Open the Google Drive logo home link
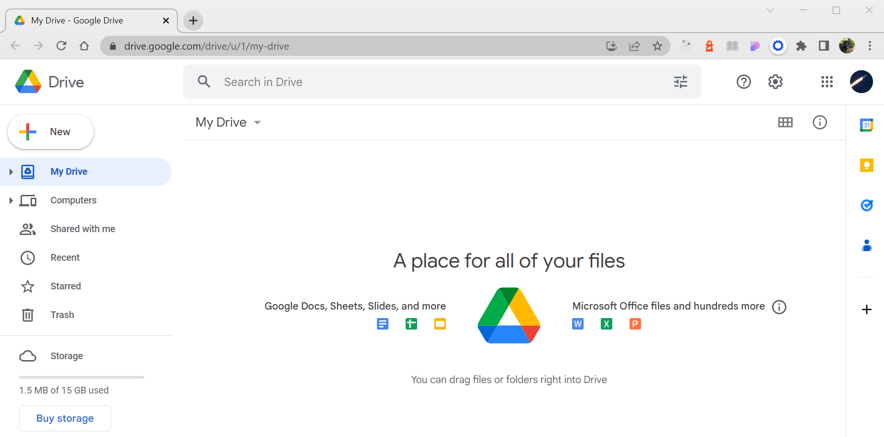The image size is (884, 437). [x=50, y=82]
